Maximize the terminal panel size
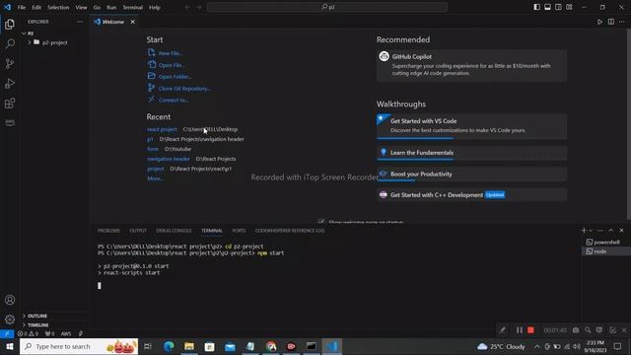Image resolution: width=631 pixels, height=355 pixels. click(611, 230)
